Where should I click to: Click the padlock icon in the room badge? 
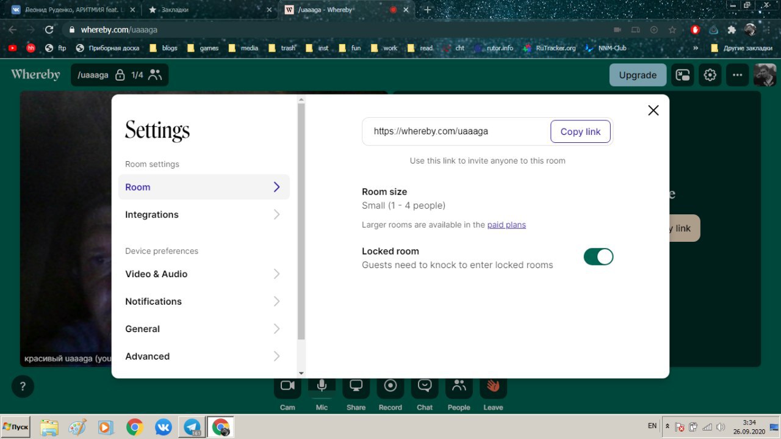[x=120, y=75]
